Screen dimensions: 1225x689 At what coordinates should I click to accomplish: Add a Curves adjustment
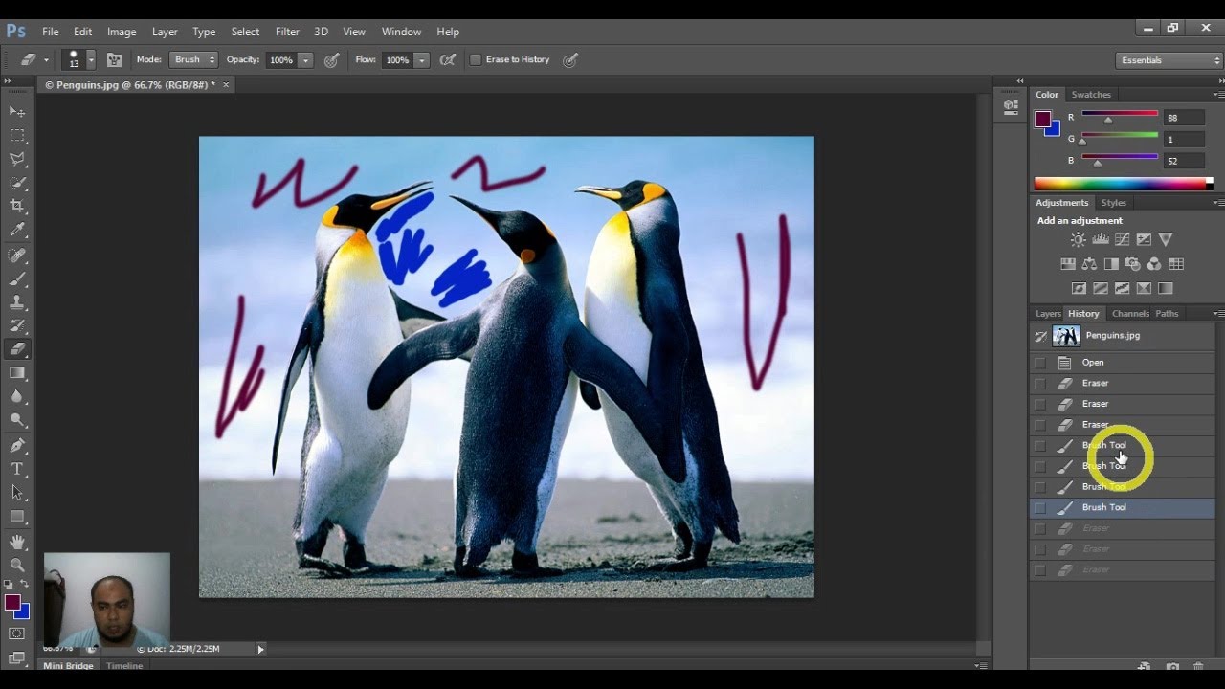[x=1122, y=240]
